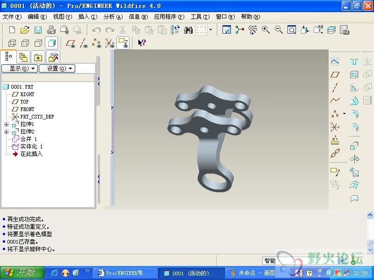Click the 开始 Start button
Screen dimensions: 374x280
coord(22,273)
